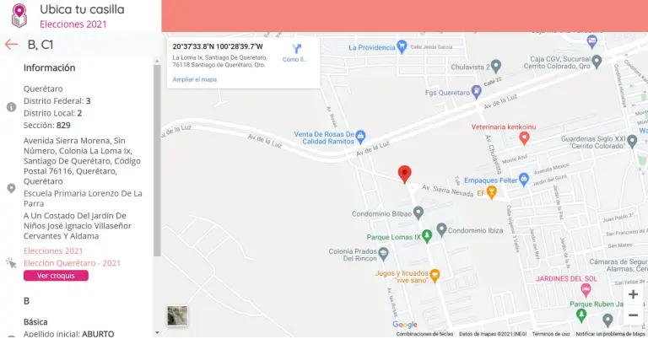Select the Fgs Querétaro gas station pin

[x=477, y=92]
